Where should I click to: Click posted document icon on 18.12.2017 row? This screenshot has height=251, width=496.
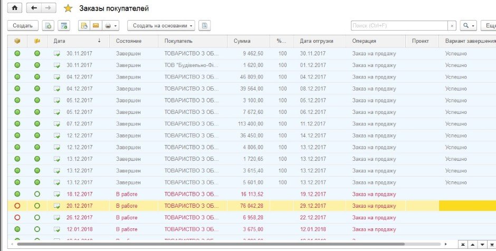coord(57,194)
